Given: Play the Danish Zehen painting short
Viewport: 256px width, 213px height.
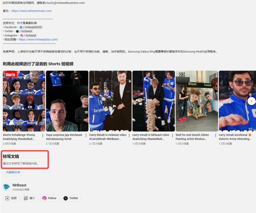Looking at the screenshot, I should click(196, 101).
